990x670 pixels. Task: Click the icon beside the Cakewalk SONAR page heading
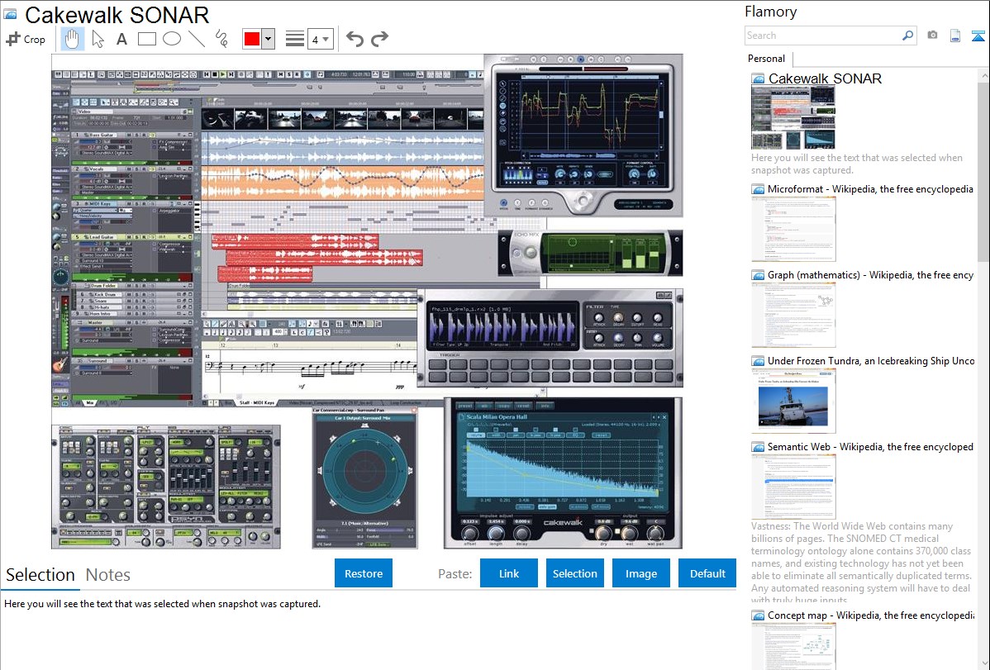[x=11, y=15]
